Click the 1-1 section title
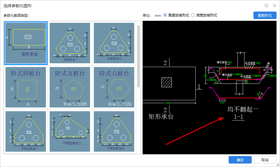 click(x=238, y=117)
